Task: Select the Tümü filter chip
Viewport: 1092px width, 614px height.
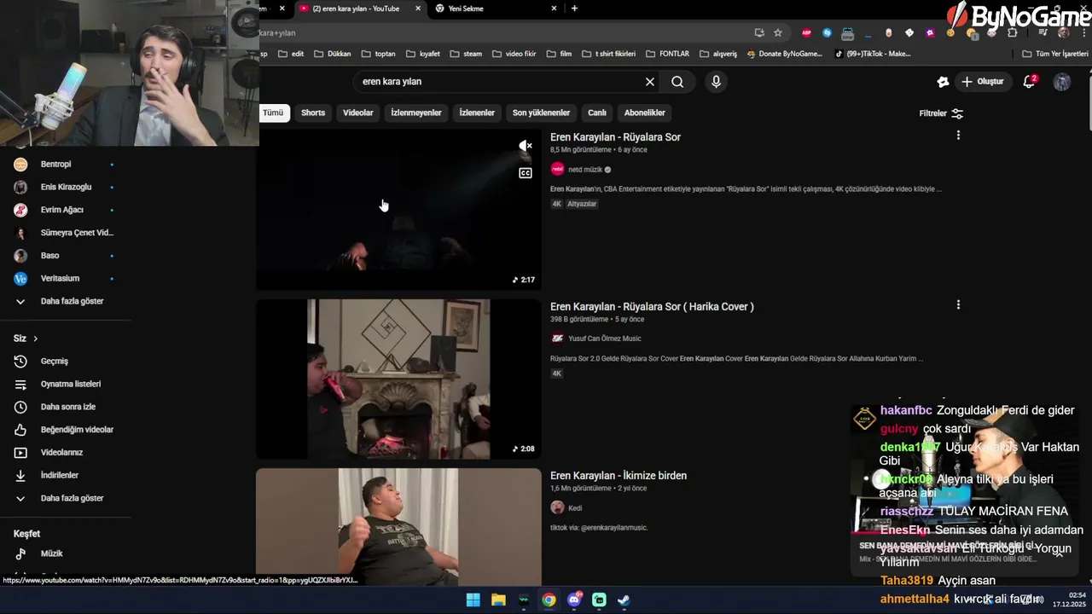Action: [273, 113]
